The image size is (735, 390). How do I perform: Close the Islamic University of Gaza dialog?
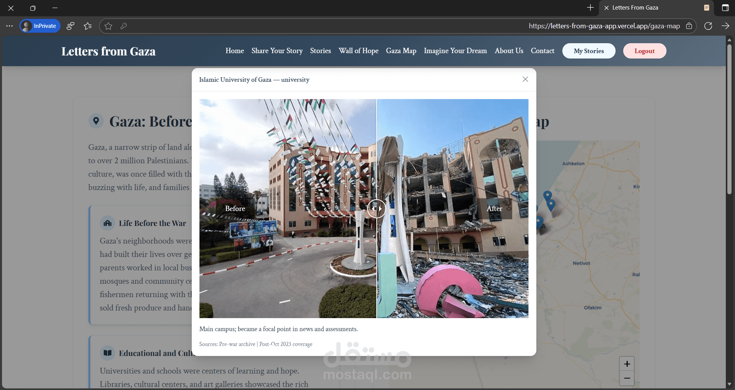click(x=525, y=79)
